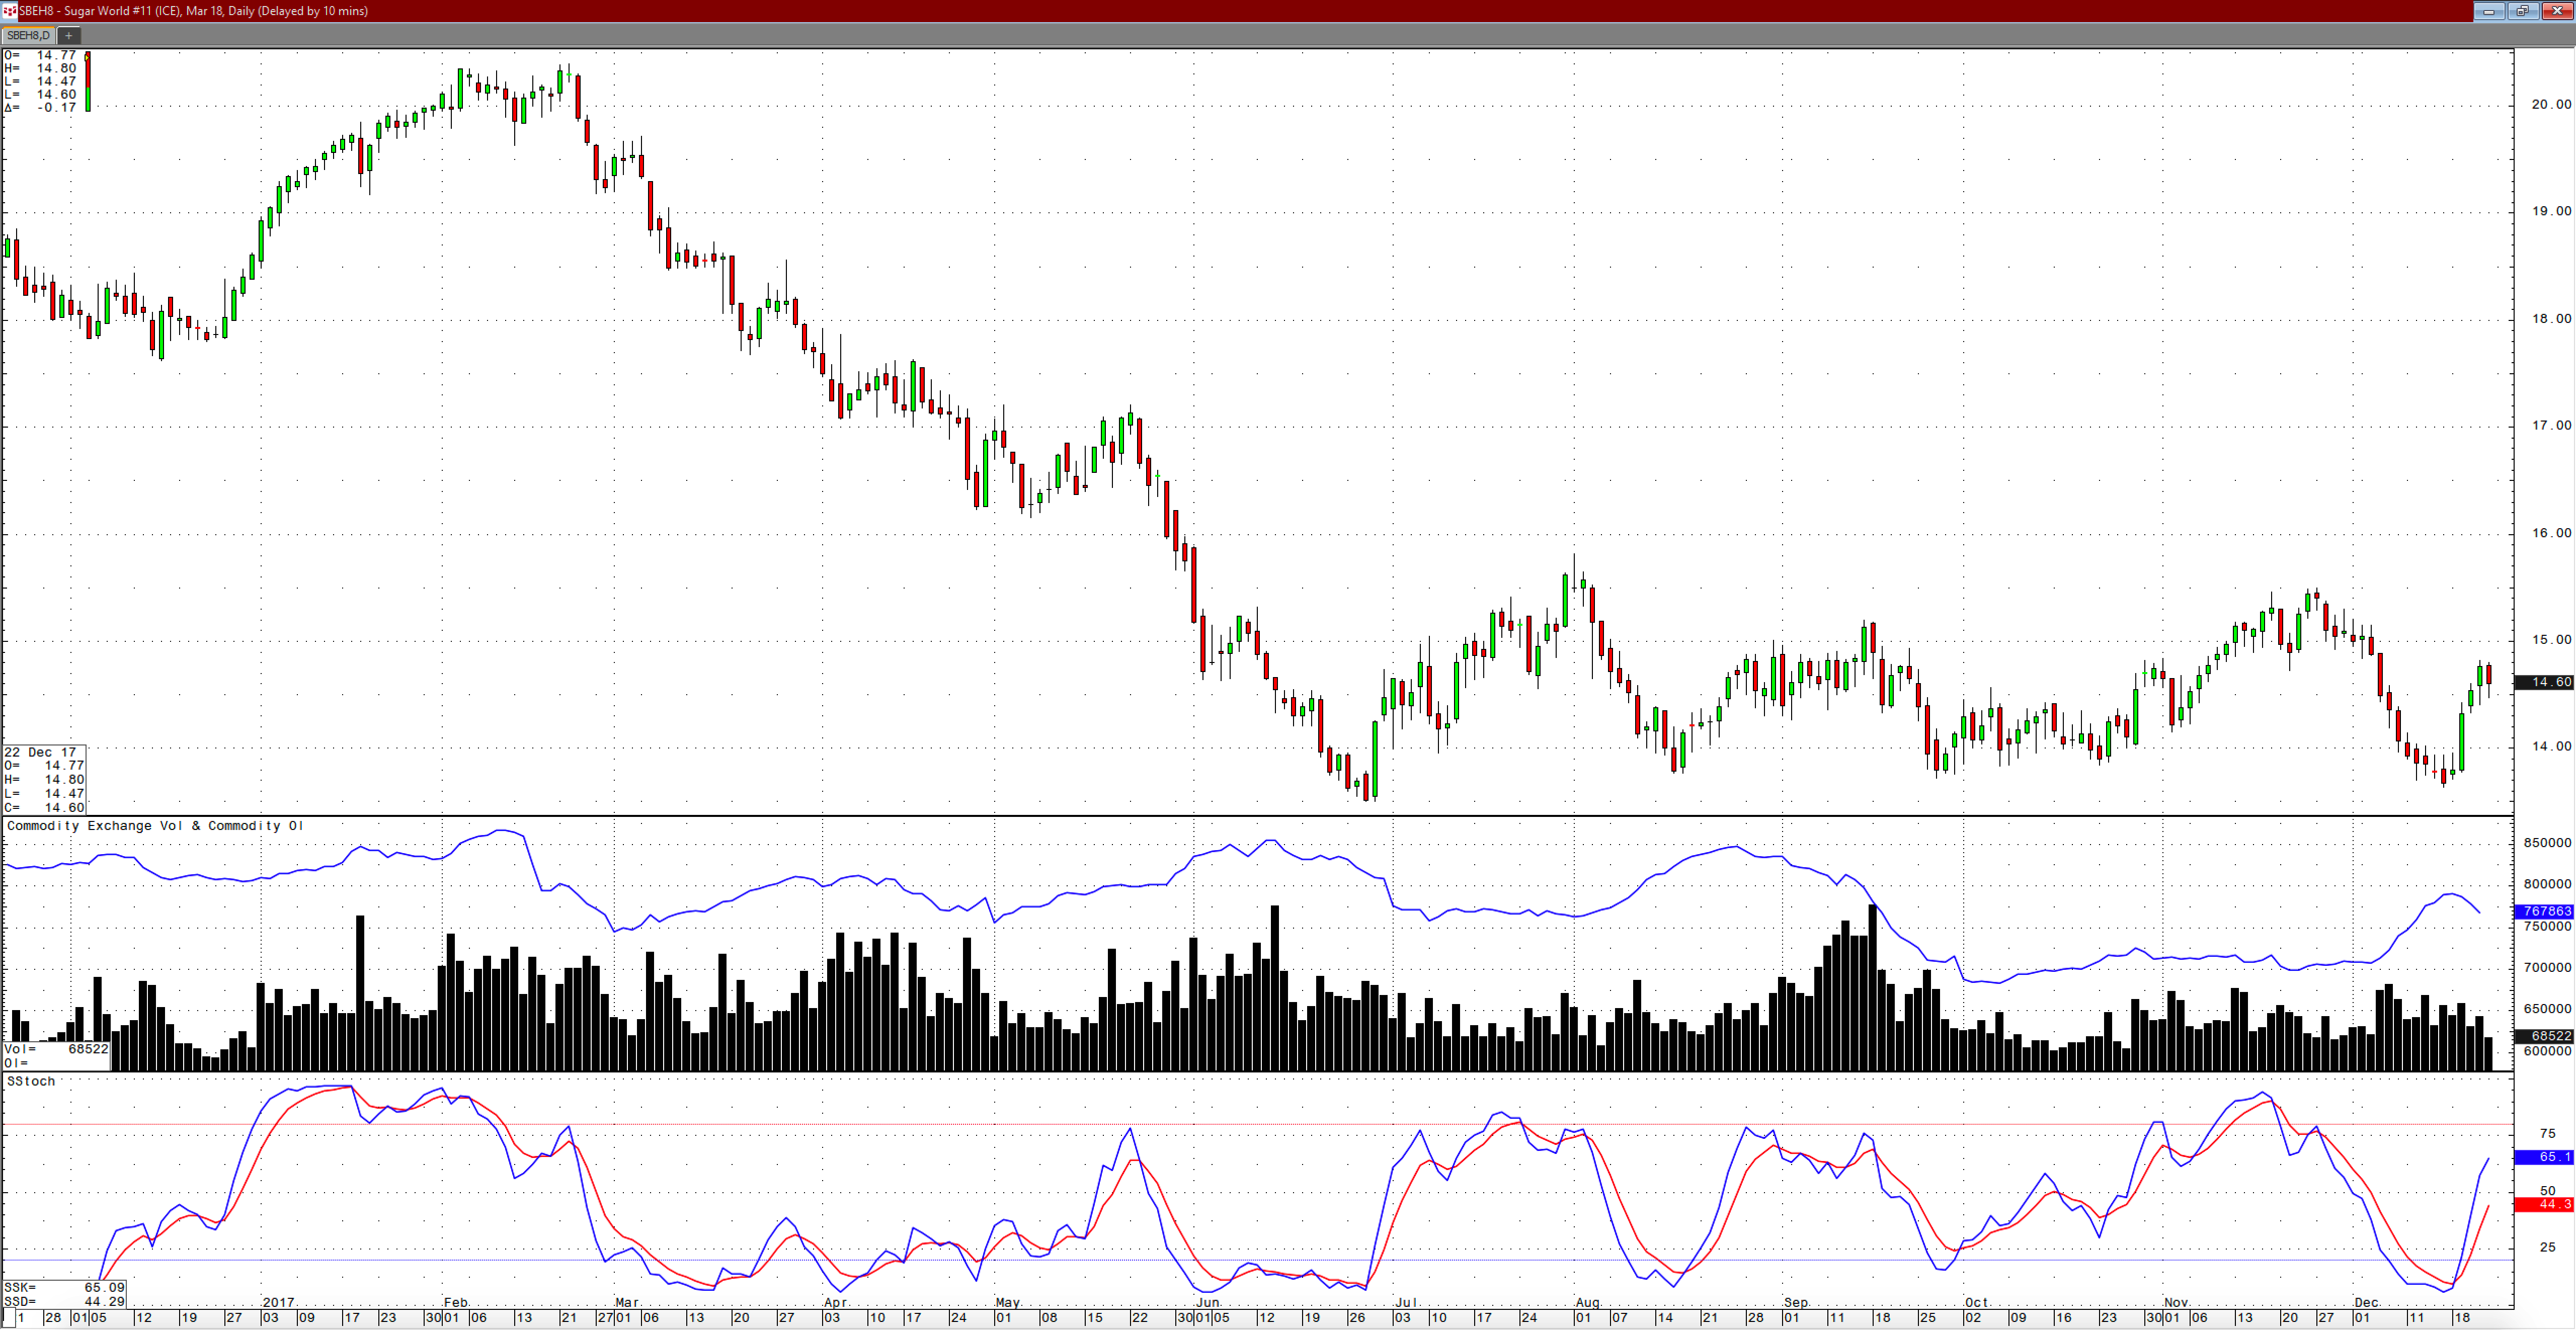This screenshot has height=1330, width=2576.
Task: Click the '22 Dec 17' date in the cursor box
Action: pos(41,752)
